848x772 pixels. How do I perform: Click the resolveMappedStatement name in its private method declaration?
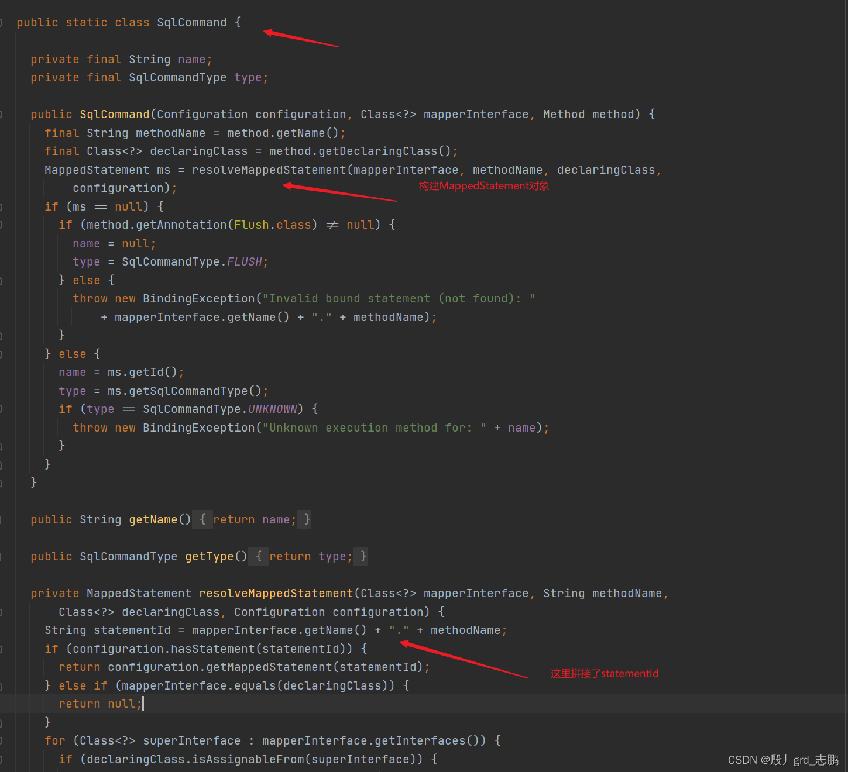(276, 593)
